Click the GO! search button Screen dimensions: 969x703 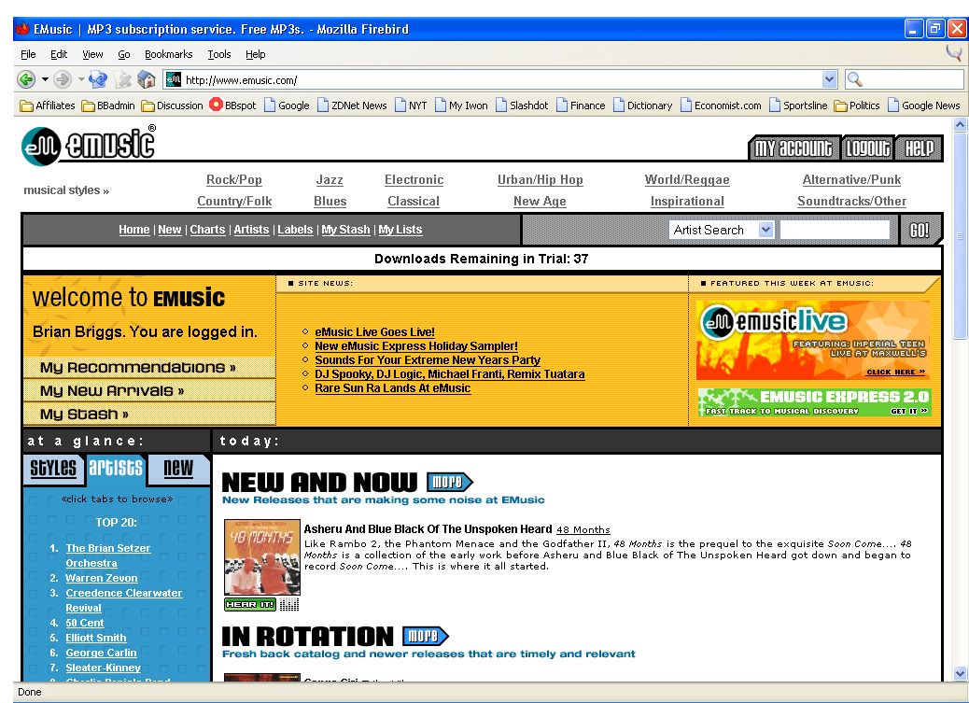pos(920,230)
